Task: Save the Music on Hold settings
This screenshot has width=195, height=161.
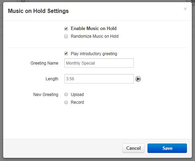Action: click(167, 148)
